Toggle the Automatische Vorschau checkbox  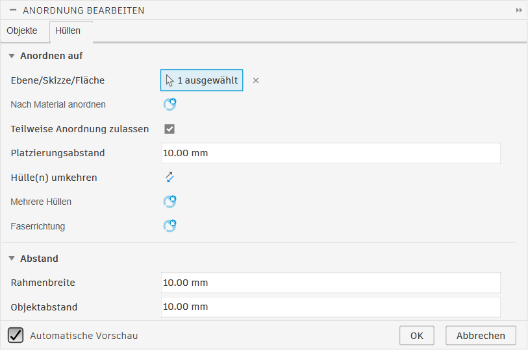click(x=16, y=335)
